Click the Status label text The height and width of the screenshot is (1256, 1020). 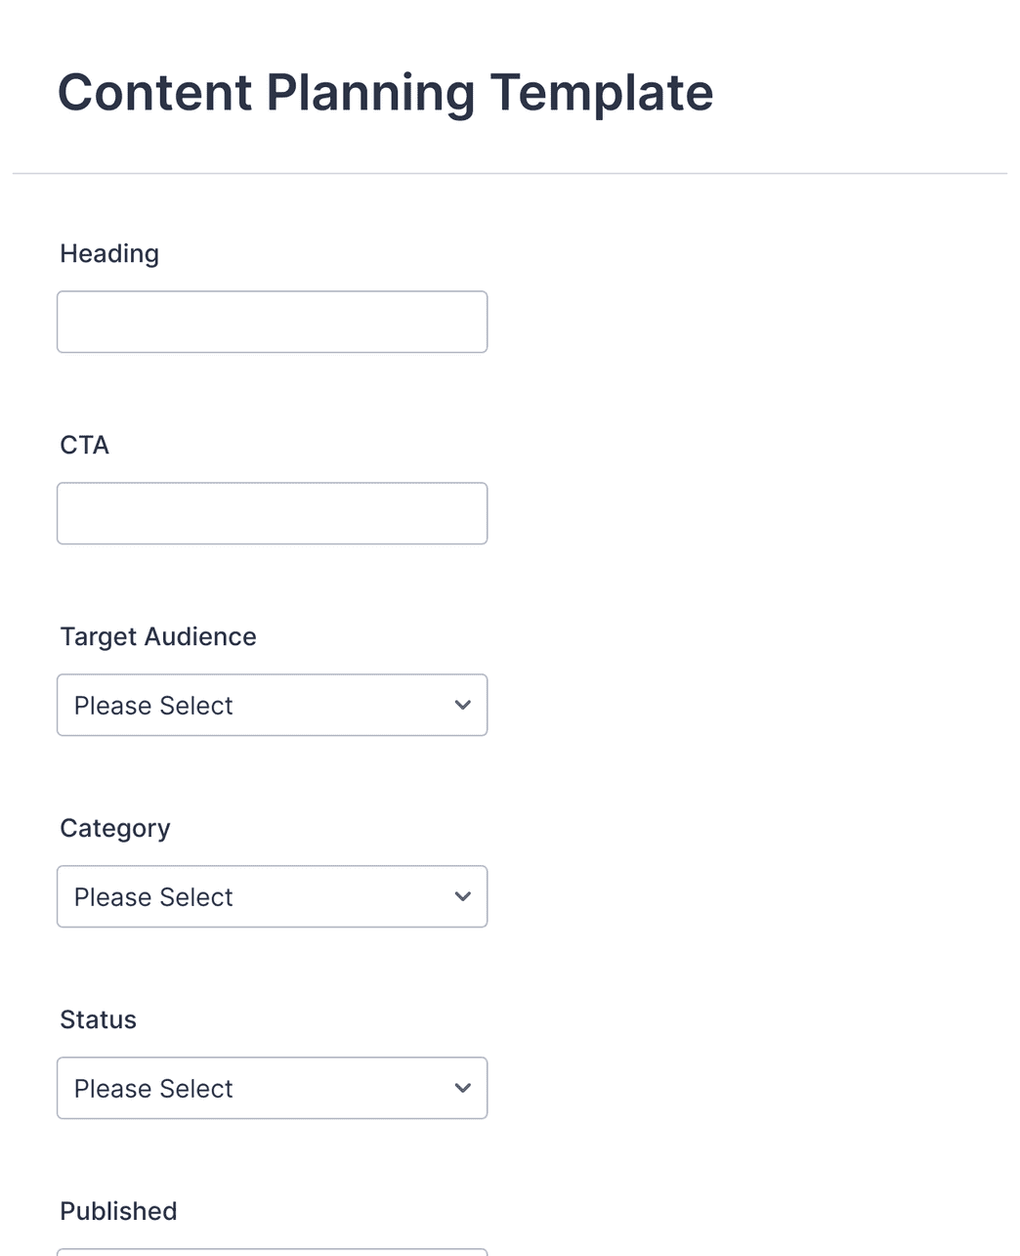pyautogui.click(x=98, y=1019)
